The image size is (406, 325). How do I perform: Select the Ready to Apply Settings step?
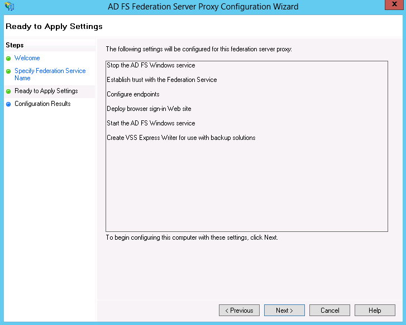[46, 91]
